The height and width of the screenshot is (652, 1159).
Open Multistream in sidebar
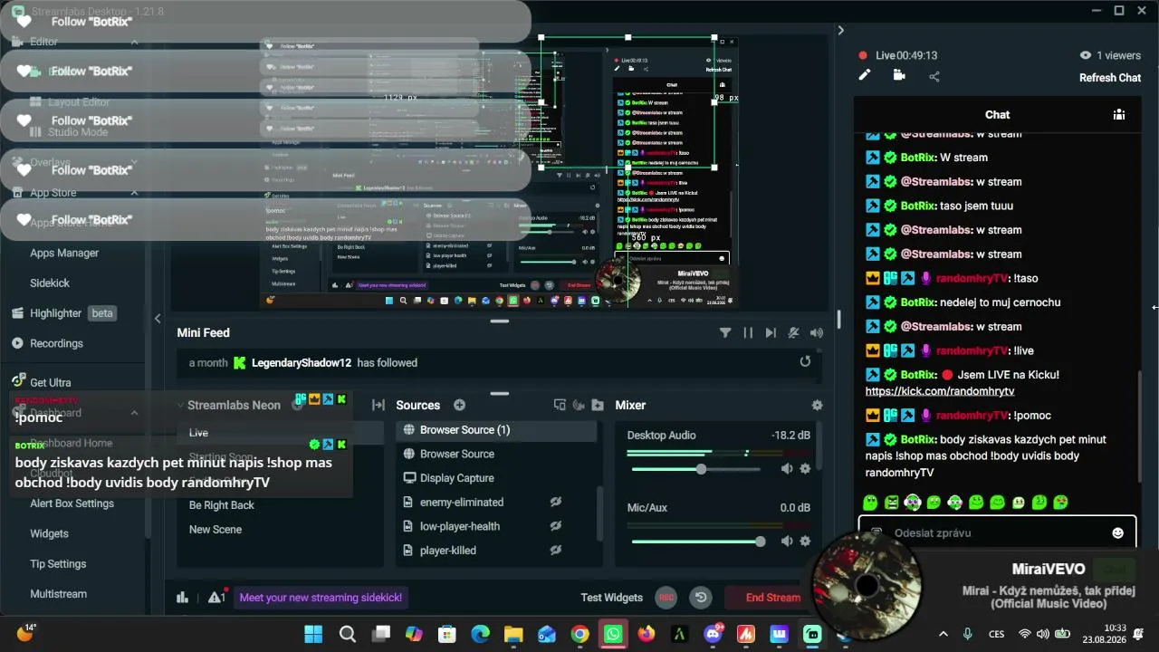pyautogui.click(x=58, y=594)
